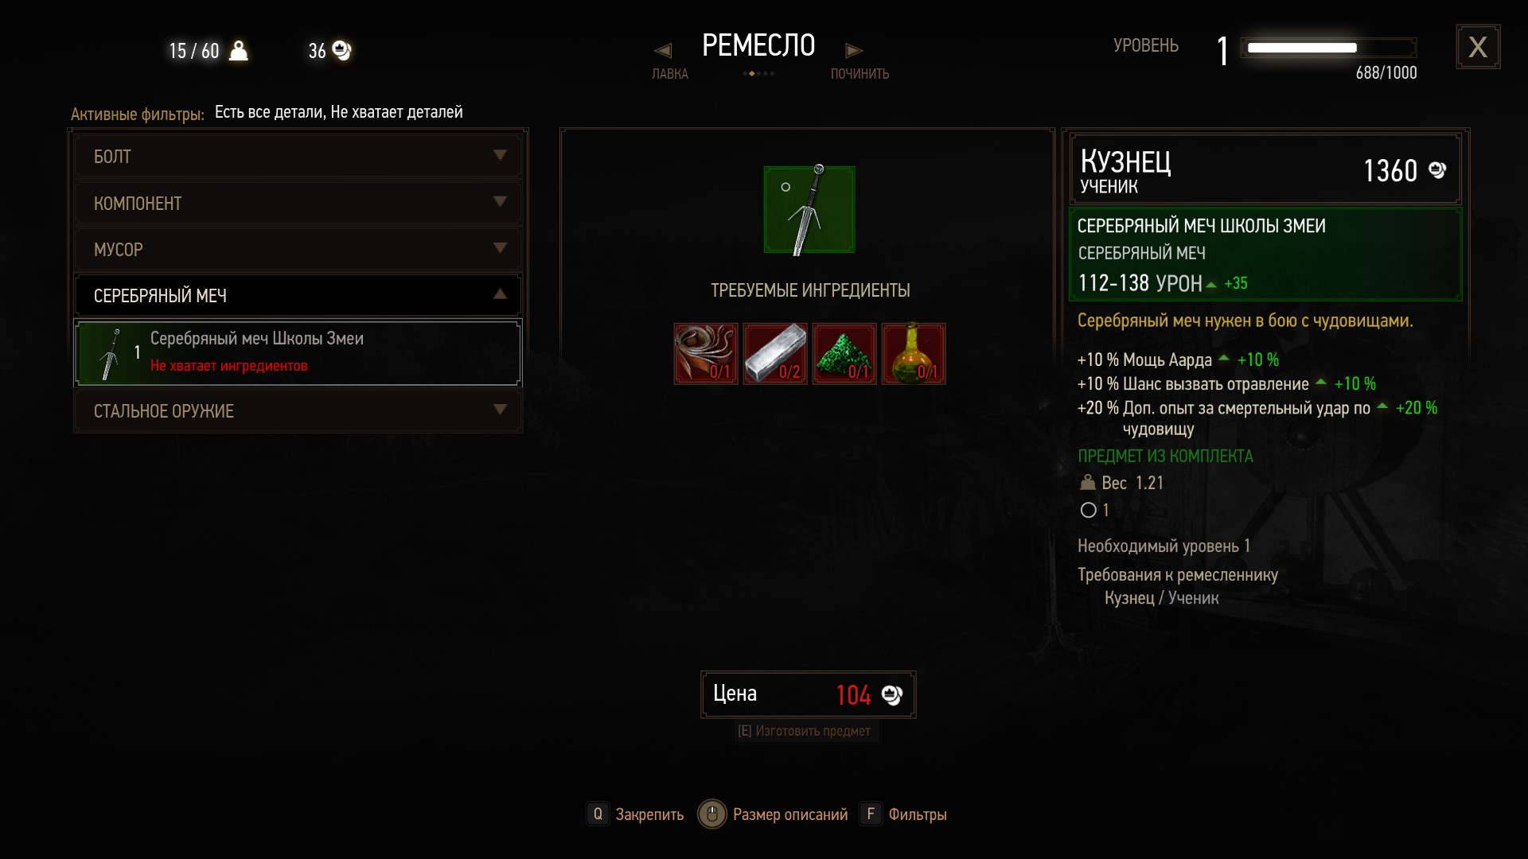Click the leather scraps ingredient icon

point(706,354)
